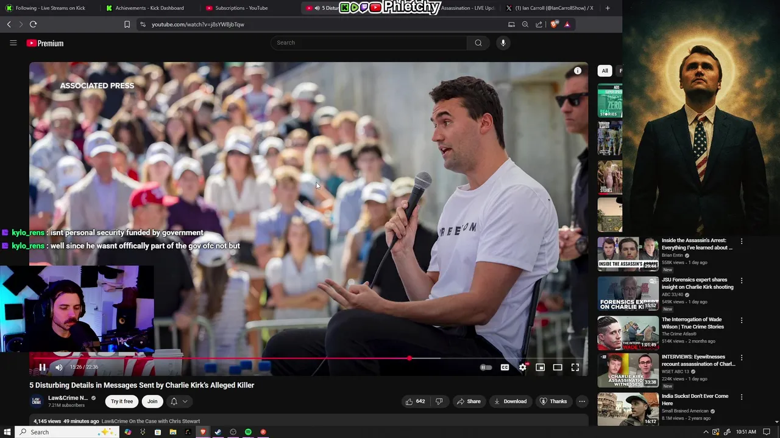Select the All filter chip

coord(604,71)
